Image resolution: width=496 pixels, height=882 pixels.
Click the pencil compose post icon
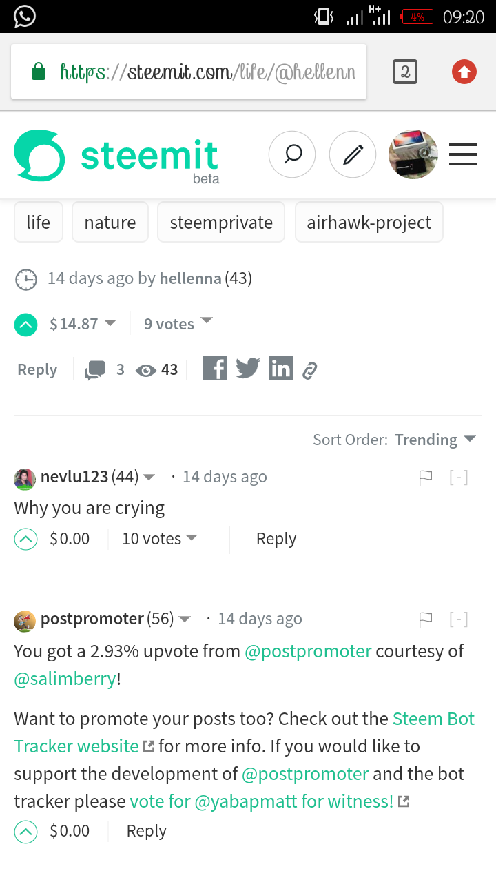click(x=353, y=154)
